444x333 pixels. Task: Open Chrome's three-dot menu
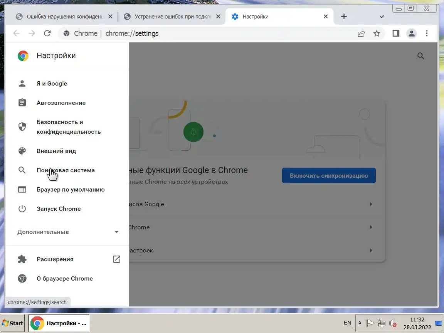pyautogui.click(x=427, y=34)
